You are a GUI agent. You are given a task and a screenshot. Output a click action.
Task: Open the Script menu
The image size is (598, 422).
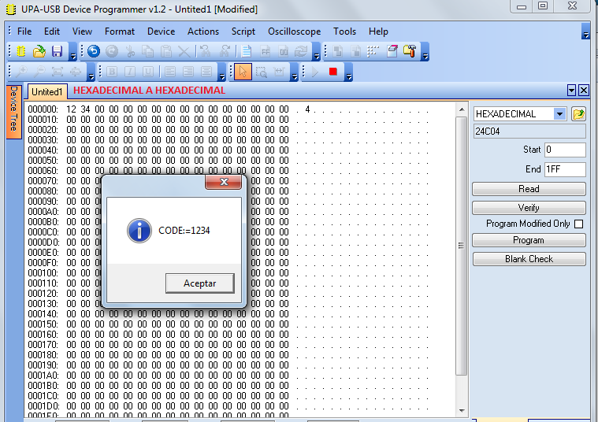[243, 31]
